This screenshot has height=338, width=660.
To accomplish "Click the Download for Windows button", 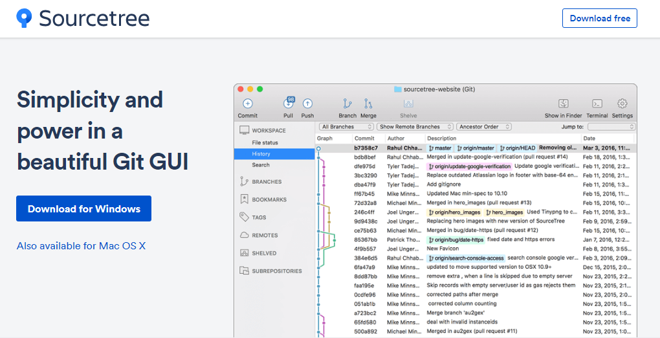I will tap(83, 208).
